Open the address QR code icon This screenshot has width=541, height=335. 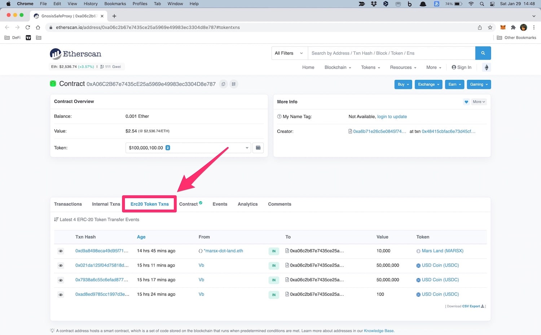[x=234, y=84]
